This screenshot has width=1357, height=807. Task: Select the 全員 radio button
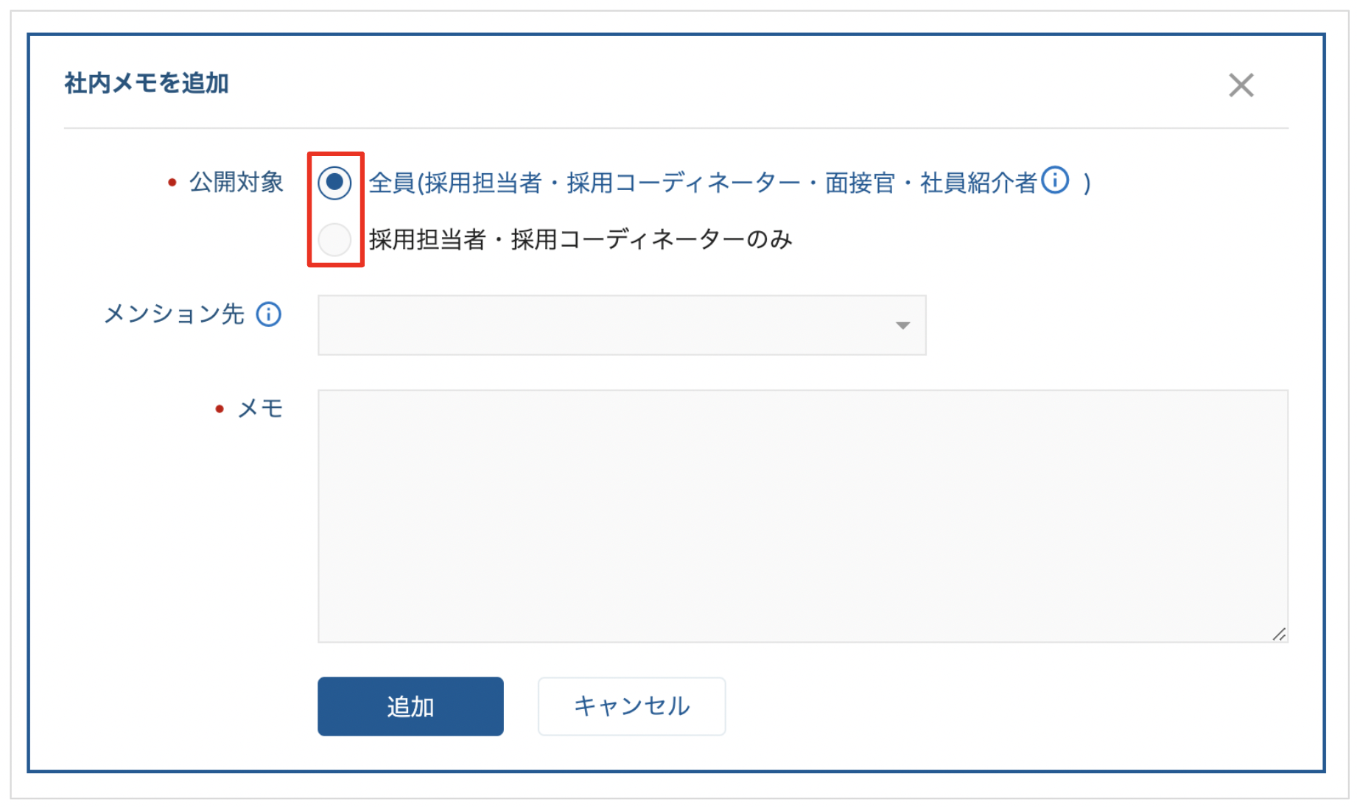click(x=334, y=183)
